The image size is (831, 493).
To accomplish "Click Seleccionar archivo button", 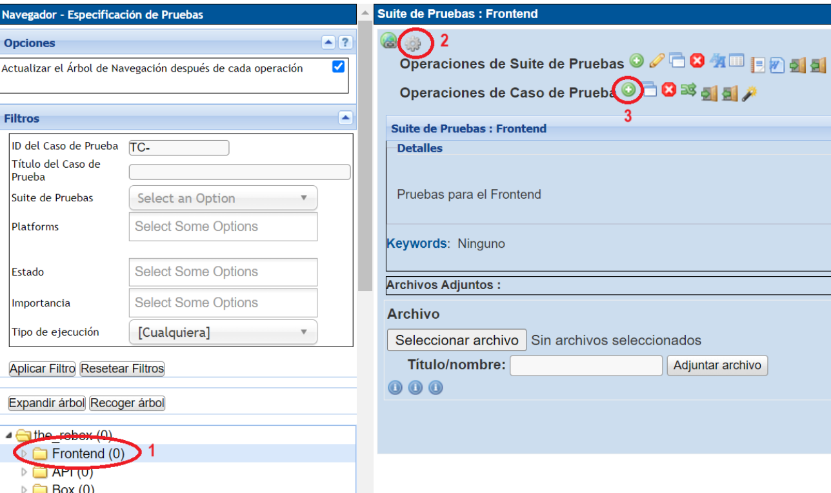I will click(457, 340).
